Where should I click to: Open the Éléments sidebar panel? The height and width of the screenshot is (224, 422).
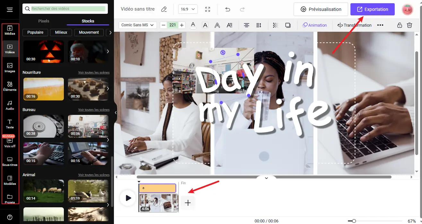click(10, 86)
